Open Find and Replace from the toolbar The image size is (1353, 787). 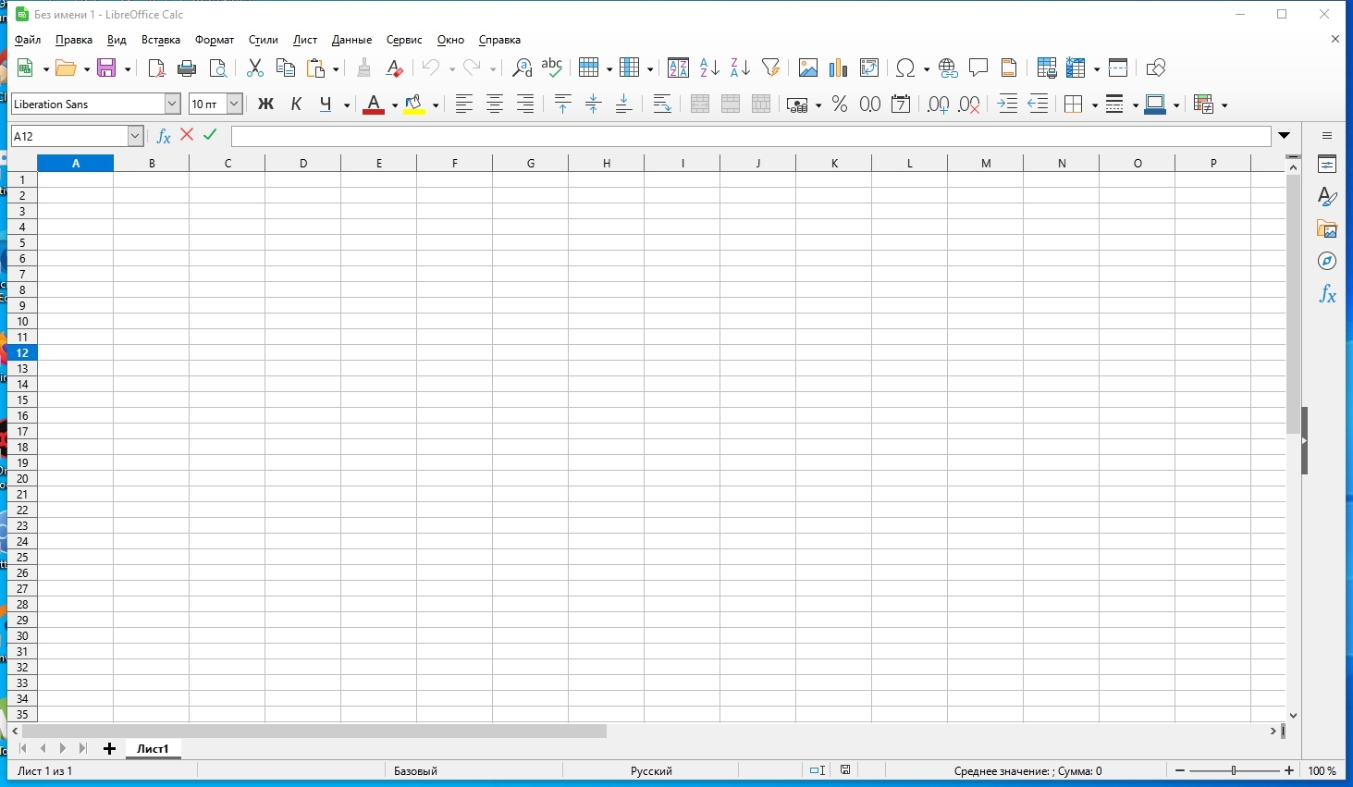[522, 68]
